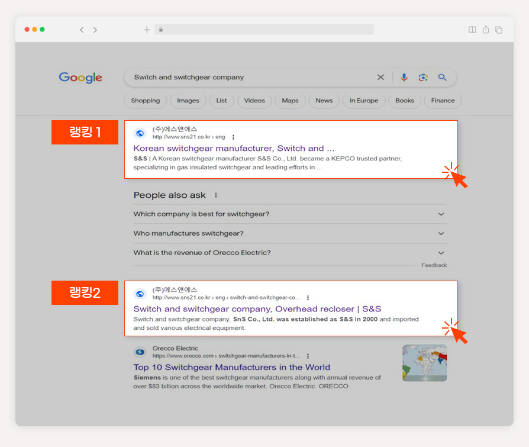Show tab overview icon in browser toolbar

(x=499, y=30)
